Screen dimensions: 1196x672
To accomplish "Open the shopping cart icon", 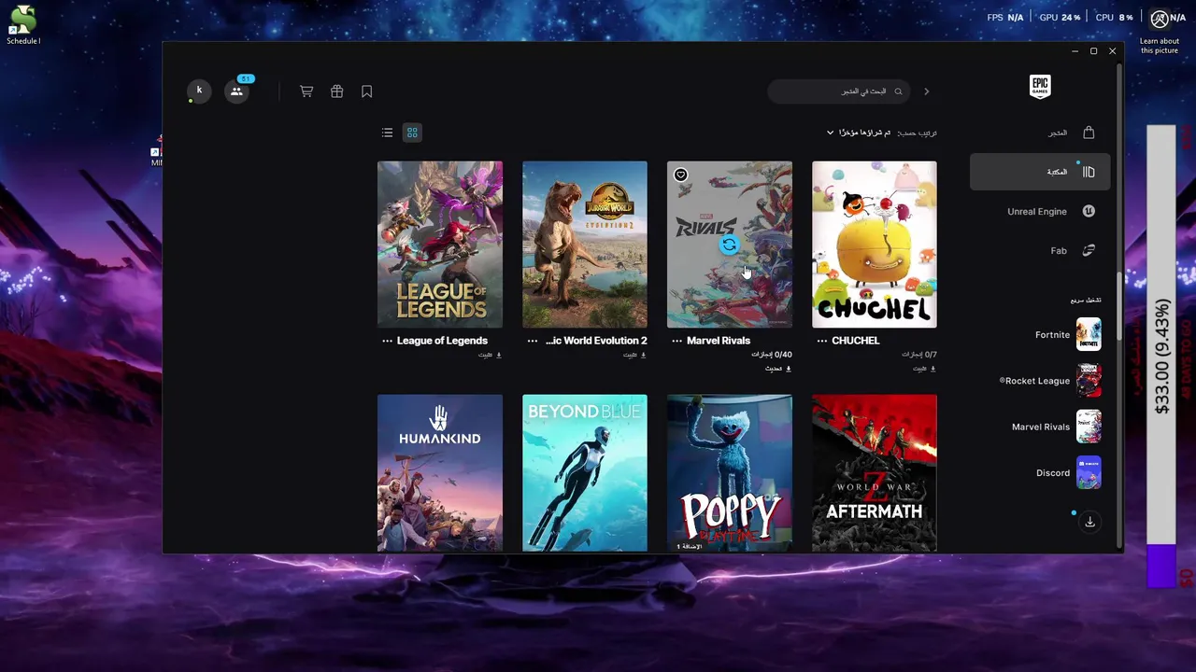I will pos(306,91).
